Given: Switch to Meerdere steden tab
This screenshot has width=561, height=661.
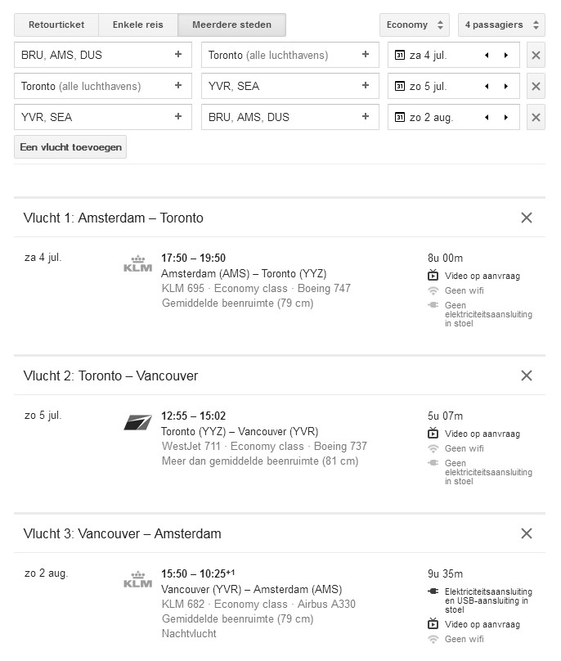Looking at the screenshot, I should pos(231,25).
